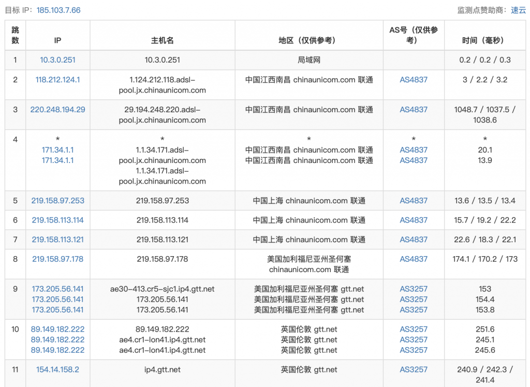Select region 美国加利福尼亚州圣何塞 chinaunicom.com 联通
Viewport: 530px width, 387px height.
tap(309, 264)
